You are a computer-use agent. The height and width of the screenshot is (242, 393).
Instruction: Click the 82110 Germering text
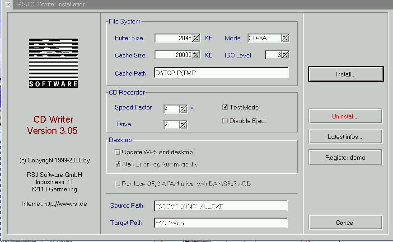tap(54, 189)
